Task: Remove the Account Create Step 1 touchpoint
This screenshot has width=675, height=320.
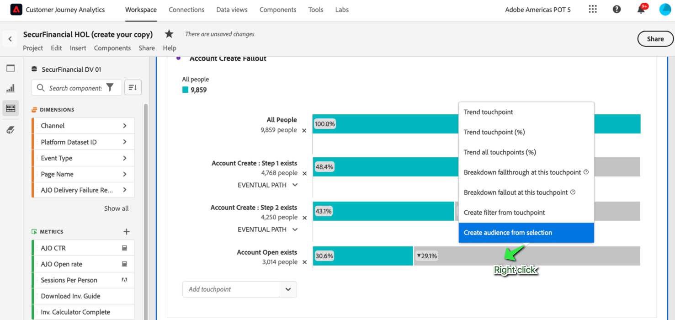Action: [304, 173]
